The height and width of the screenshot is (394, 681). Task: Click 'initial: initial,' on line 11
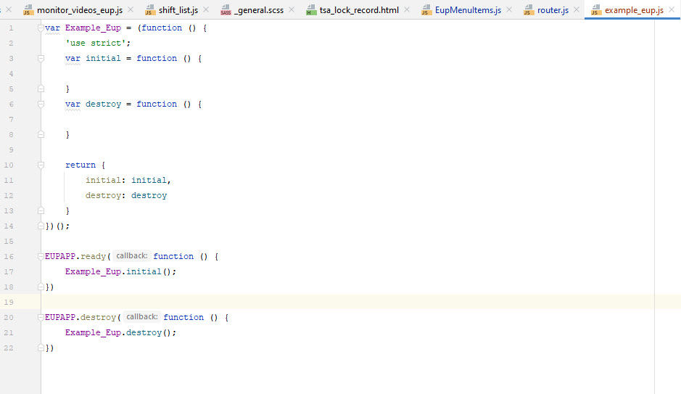(128, 180)
